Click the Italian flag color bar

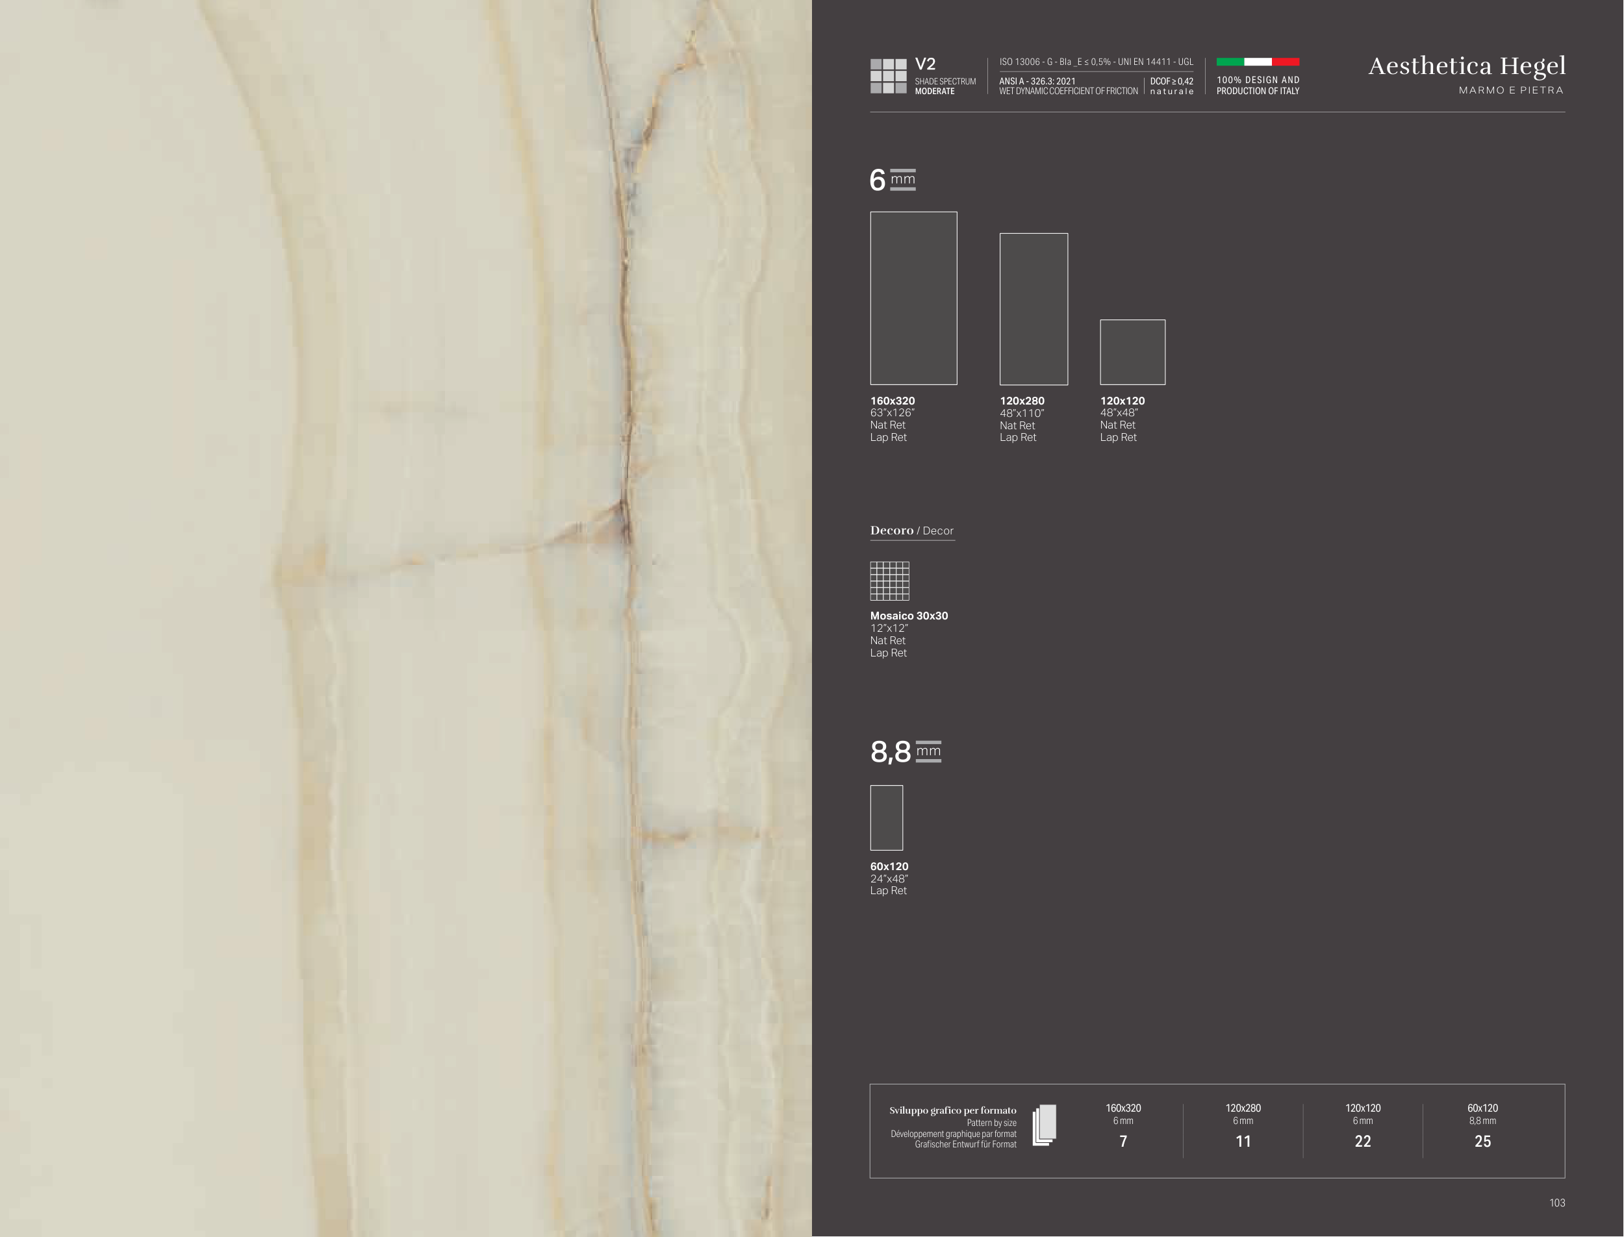[x=1257, y=62]
